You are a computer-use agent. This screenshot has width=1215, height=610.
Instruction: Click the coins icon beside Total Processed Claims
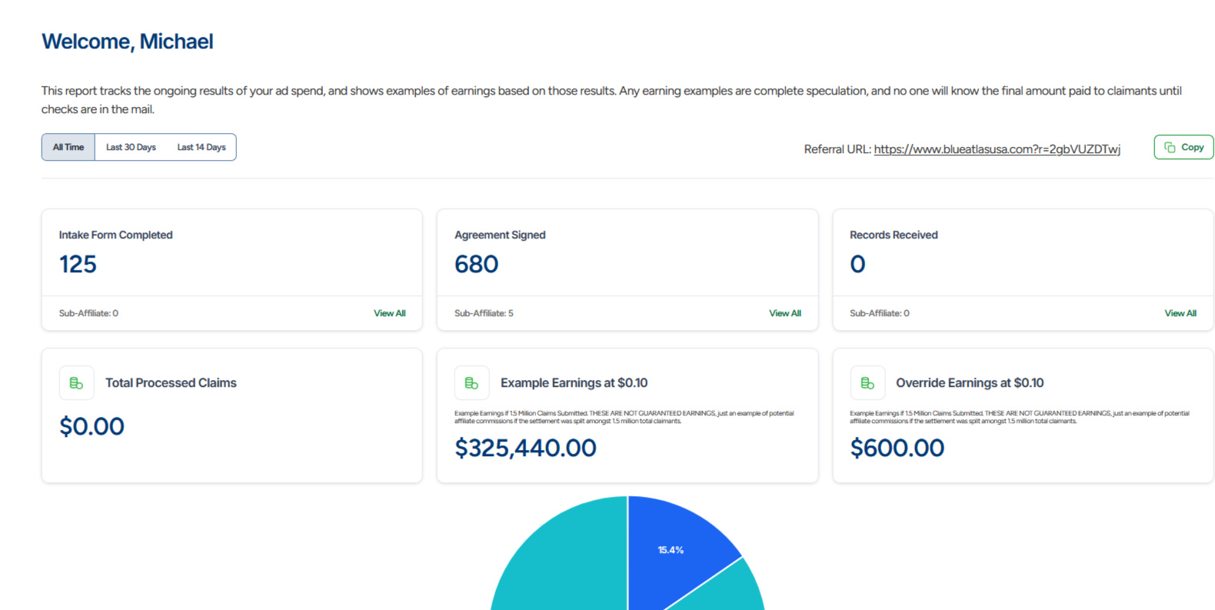coord(76,383)
